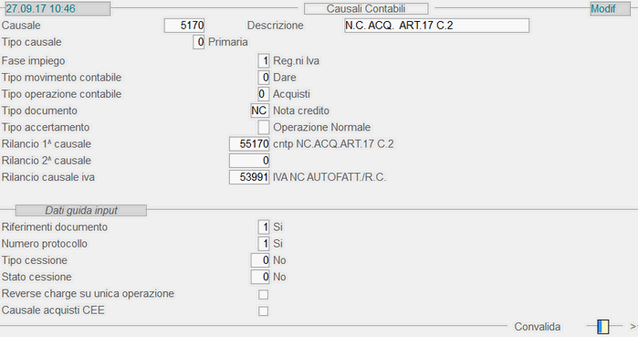Focus the Causale code field 5170

click(184, 26)
